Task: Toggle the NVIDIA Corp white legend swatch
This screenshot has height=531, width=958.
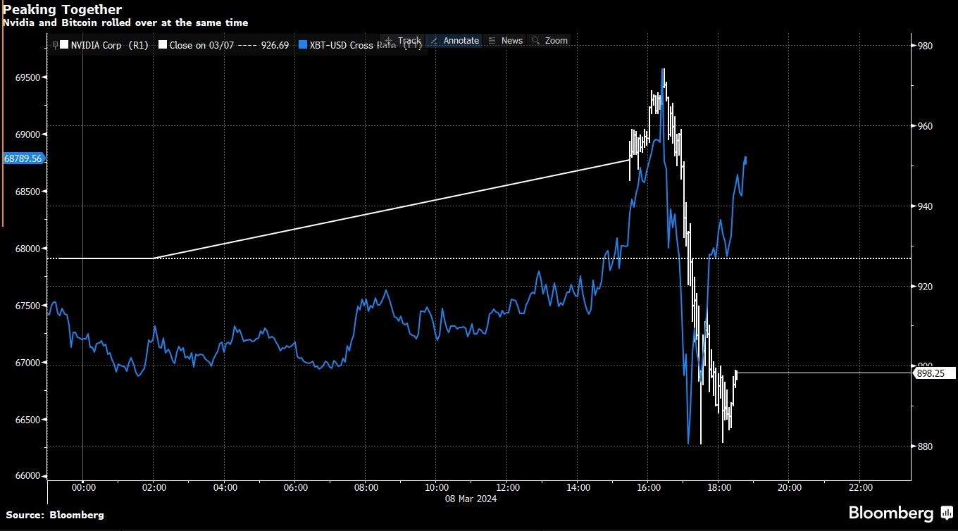Action: (x=64, y=45)
